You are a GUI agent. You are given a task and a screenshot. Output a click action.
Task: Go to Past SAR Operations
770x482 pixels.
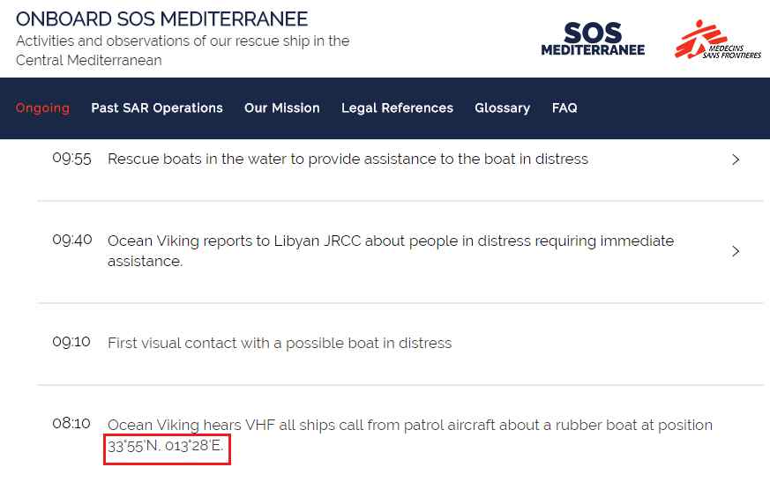tap(157, 108)
